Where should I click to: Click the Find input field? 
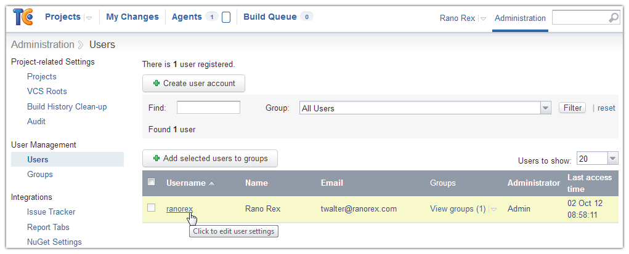click(209, 108)
